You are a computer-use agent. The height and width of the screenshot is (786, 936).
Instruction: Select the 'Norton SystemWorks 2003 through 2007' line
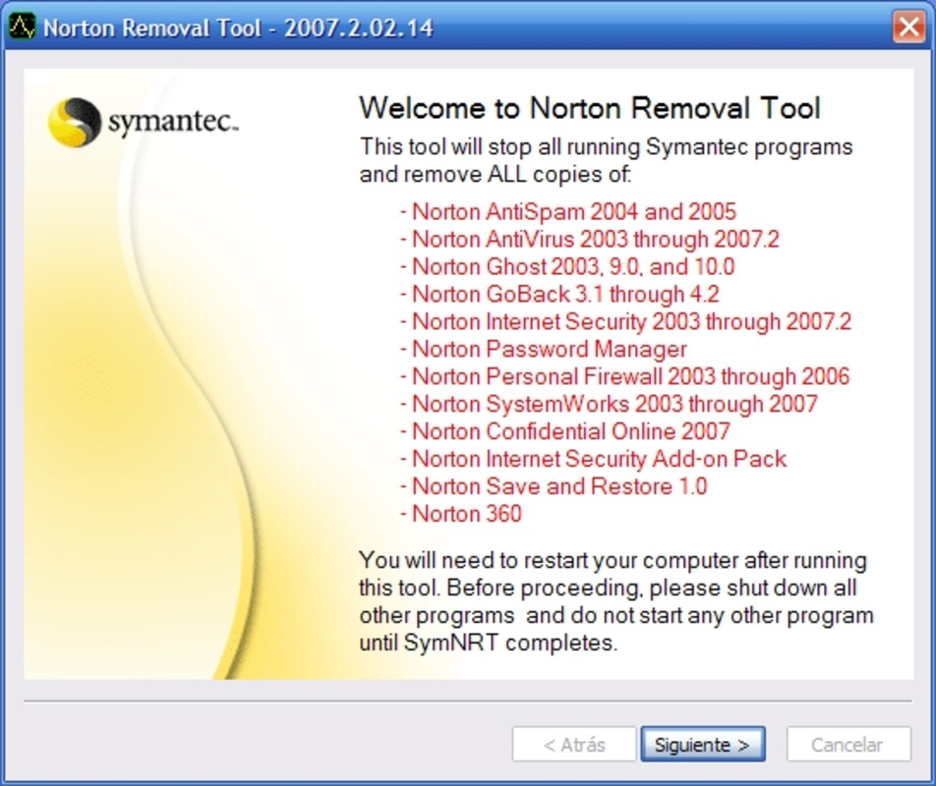pyautogui.click(x=609, y=404)
